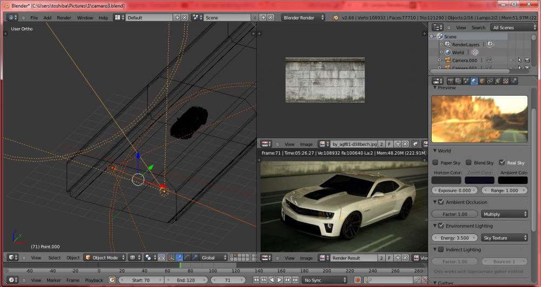Screen dimensions: 541x287
Task: Click the Energy 3.500 value field
Action: (455, 238)
